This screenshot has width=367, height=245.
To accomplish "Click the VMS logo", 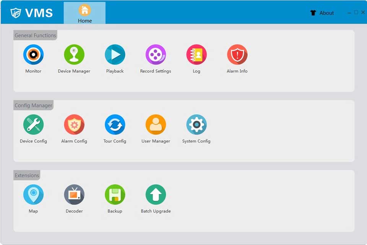I will [32, 13].
